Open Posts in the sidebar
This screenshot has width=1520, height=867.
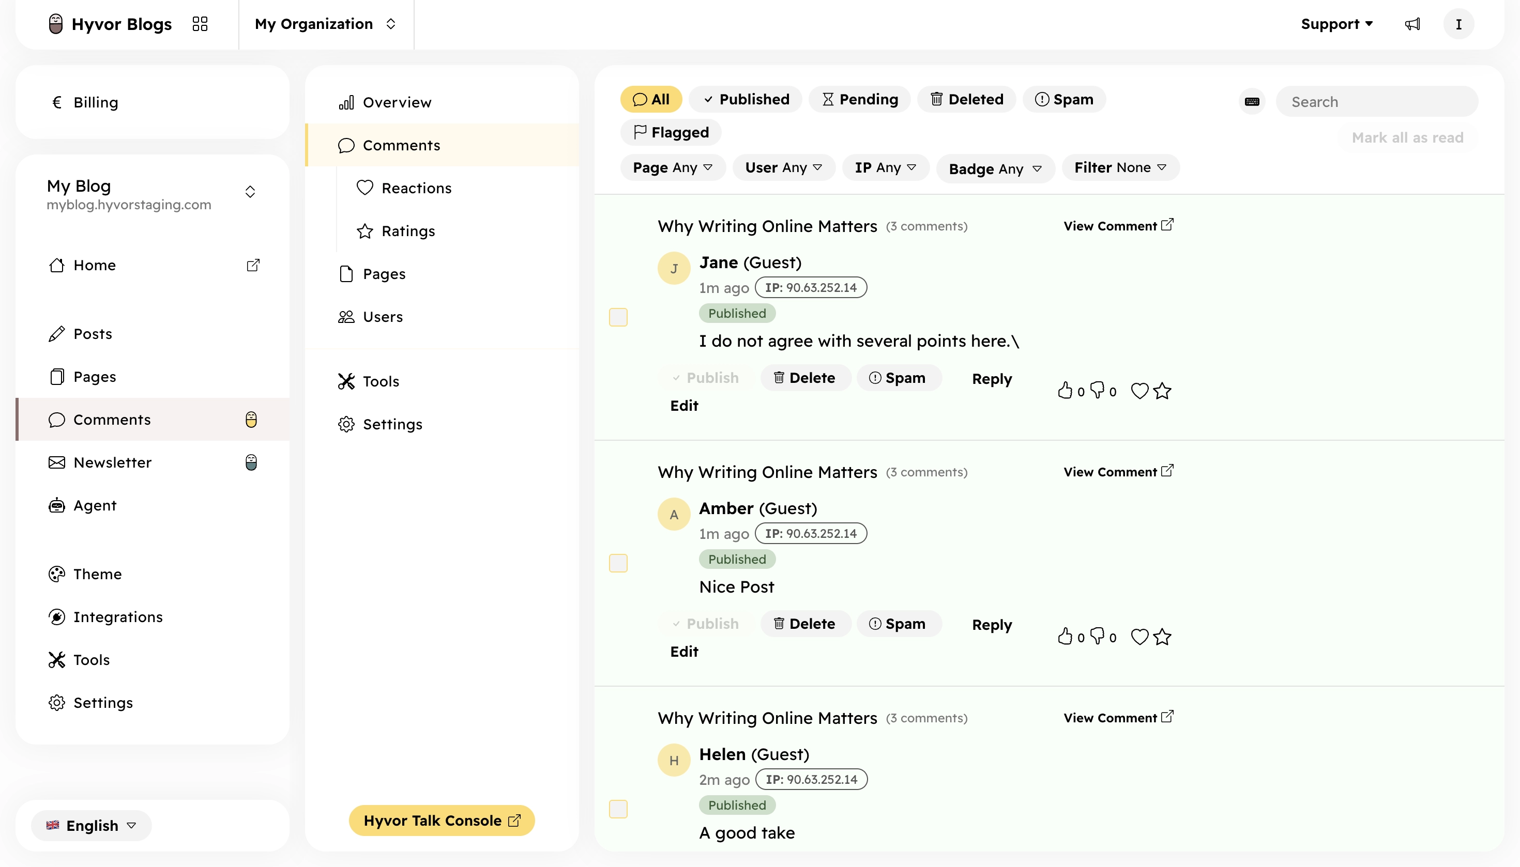click(153, 334)
